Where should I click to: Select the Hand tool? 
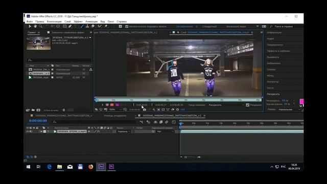35,26
